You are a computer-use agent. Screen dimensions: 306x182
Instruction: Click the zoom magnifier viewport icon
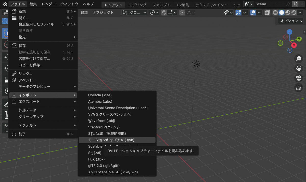point(298,59)
